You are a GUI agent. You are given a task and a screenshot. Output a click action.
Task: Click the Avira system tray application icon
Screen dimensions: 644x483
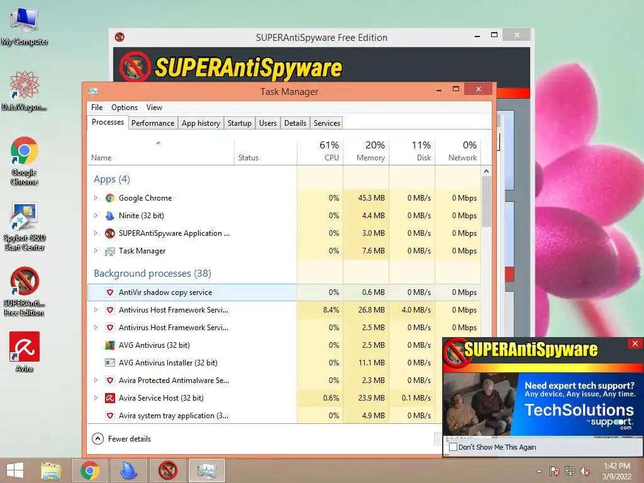[109, 416]
